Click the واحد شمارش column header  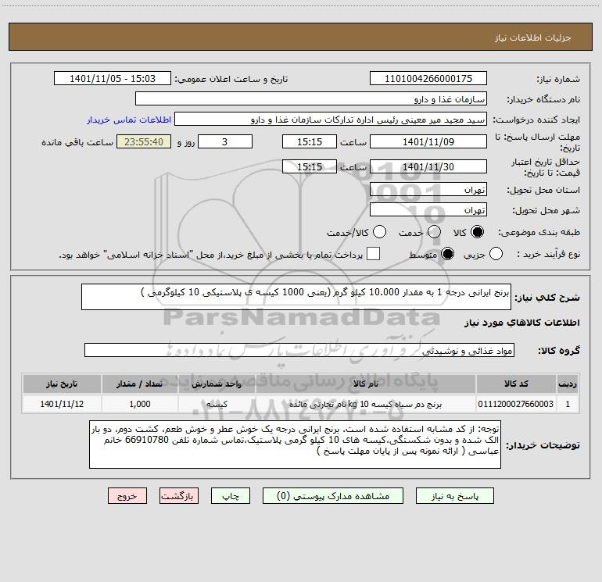pyautogui.click(x=217, y=384)
